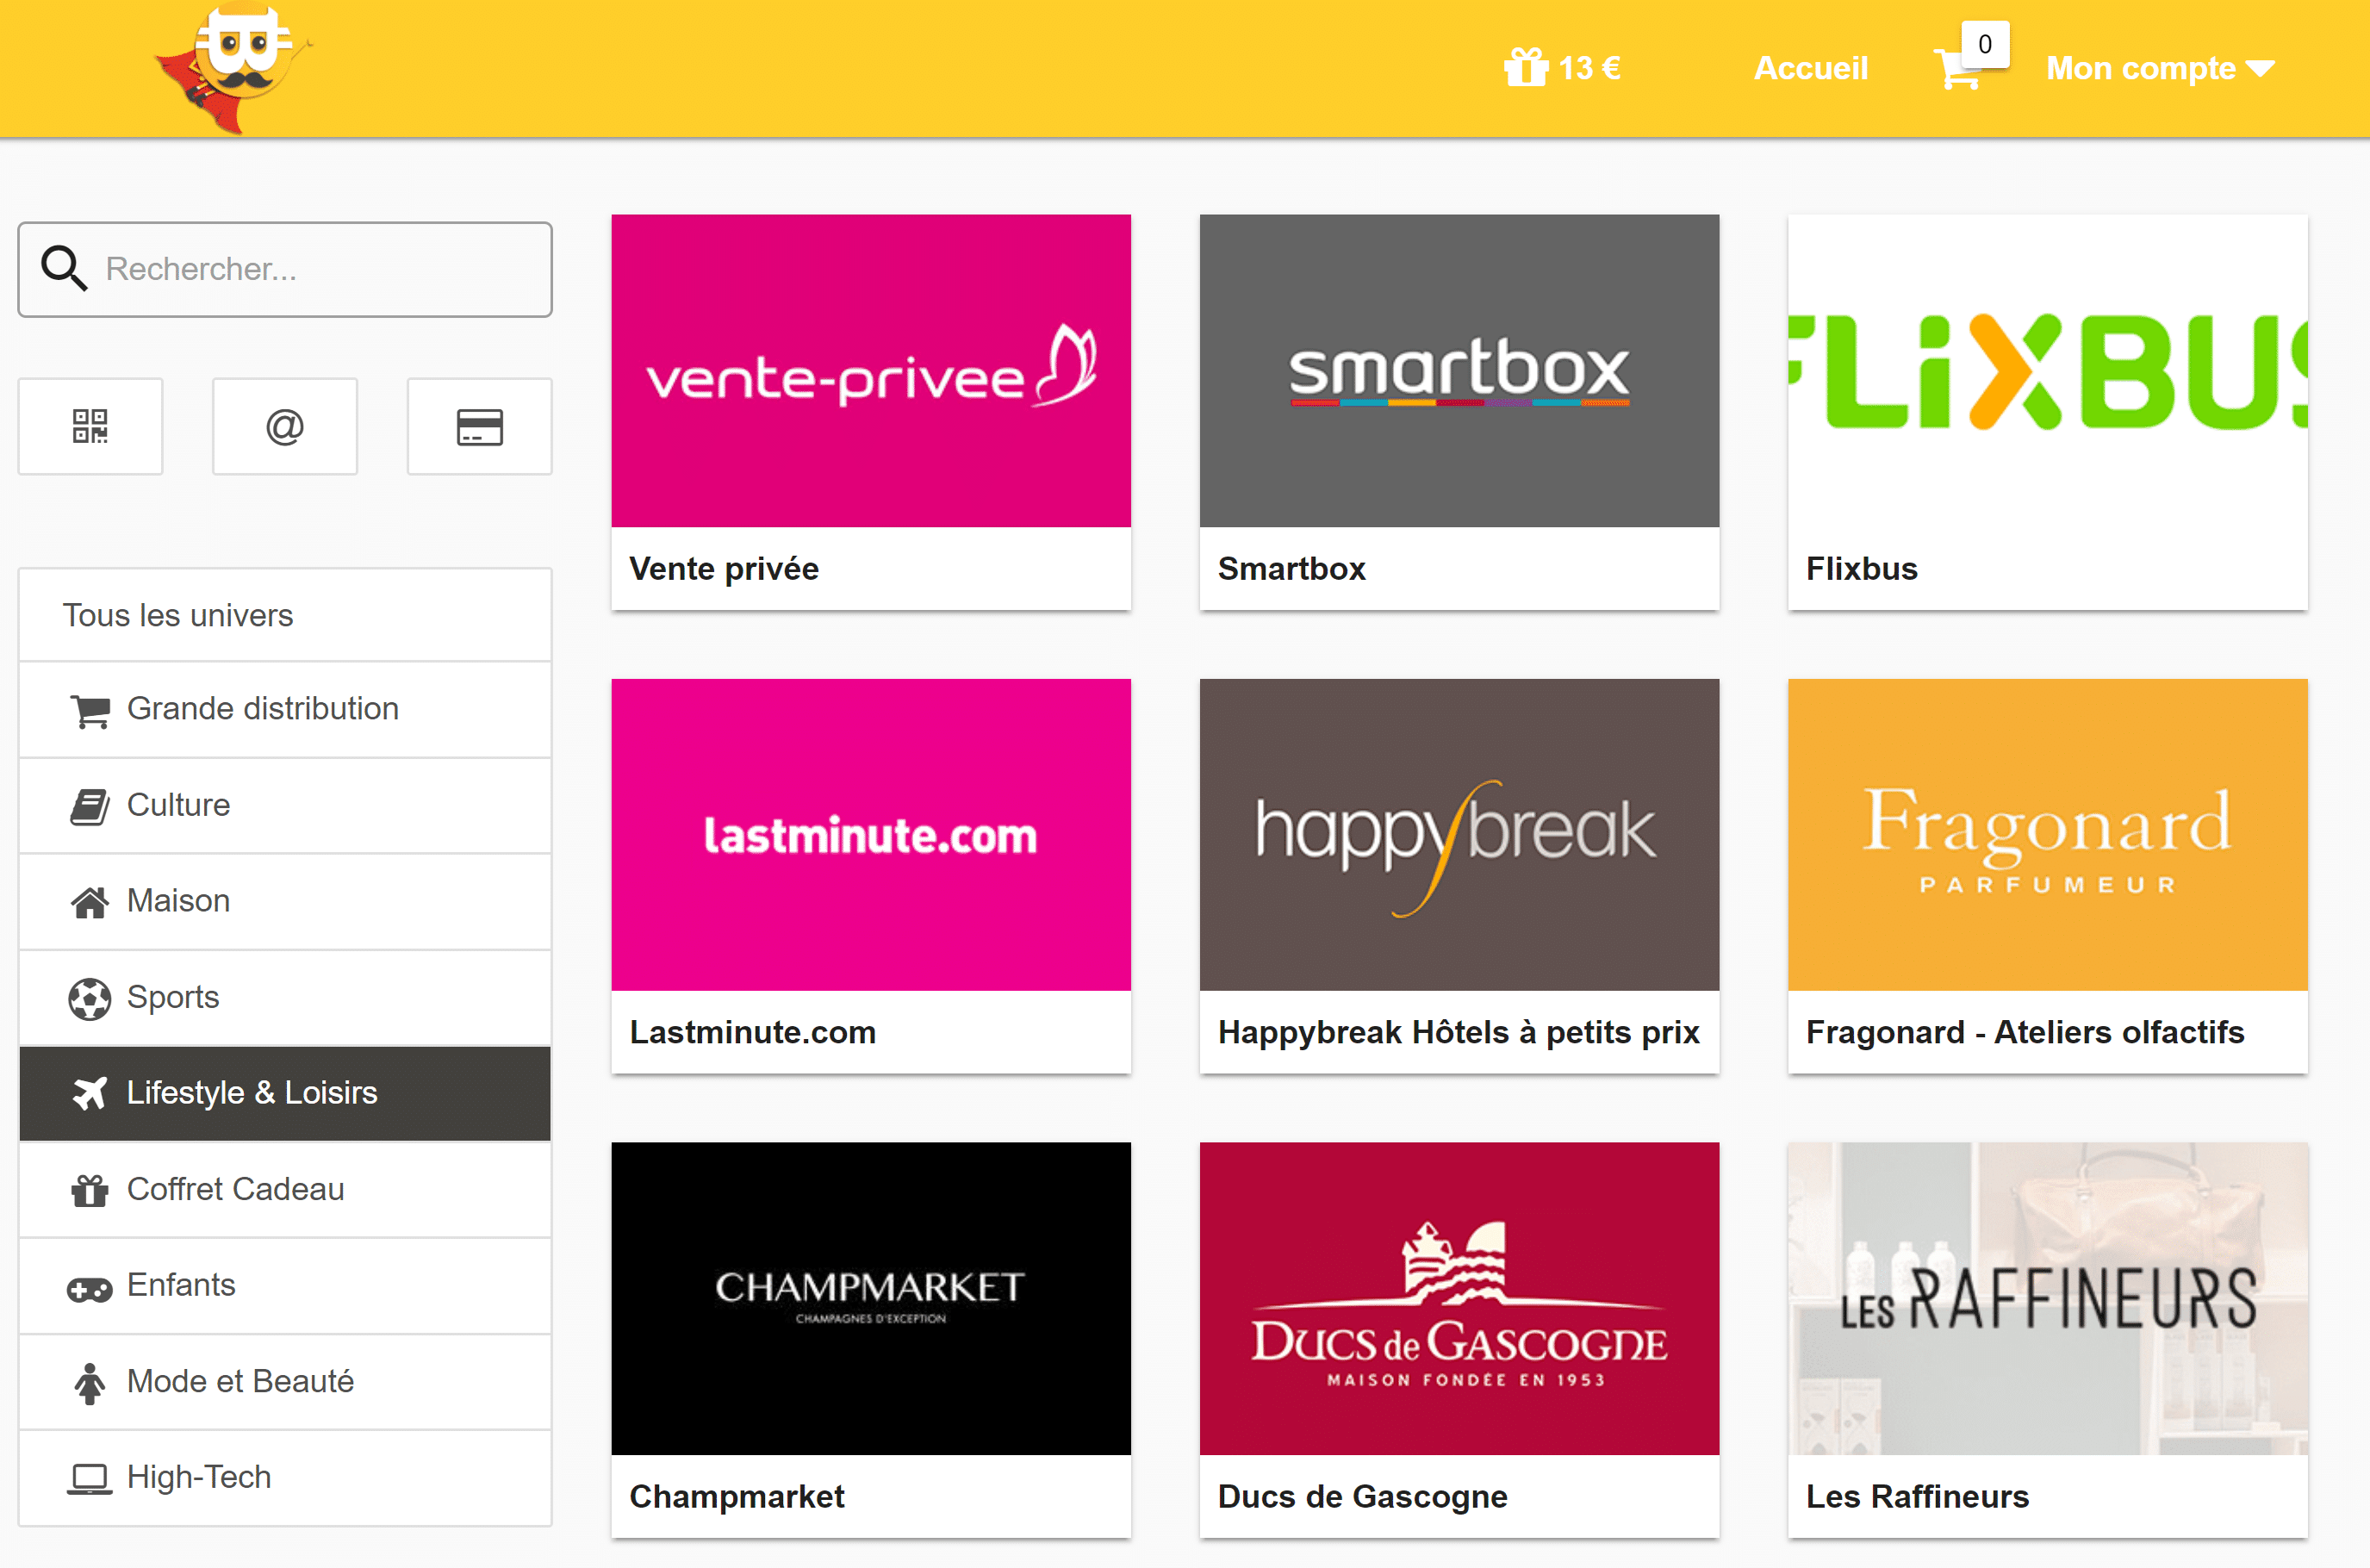Open the gift balance 13 € icon
Viewport: 2370px width, 1568px height.
(x=1526, y=68)
